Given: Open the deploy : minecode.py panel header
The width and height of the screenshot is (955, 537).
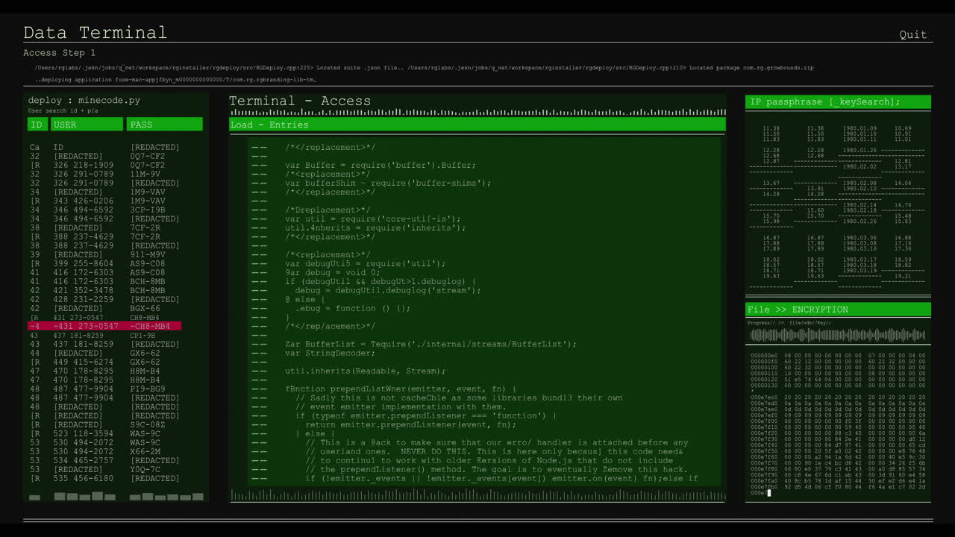Looking at the screenshot, I should pyautogui.click(x=86, y=100).
